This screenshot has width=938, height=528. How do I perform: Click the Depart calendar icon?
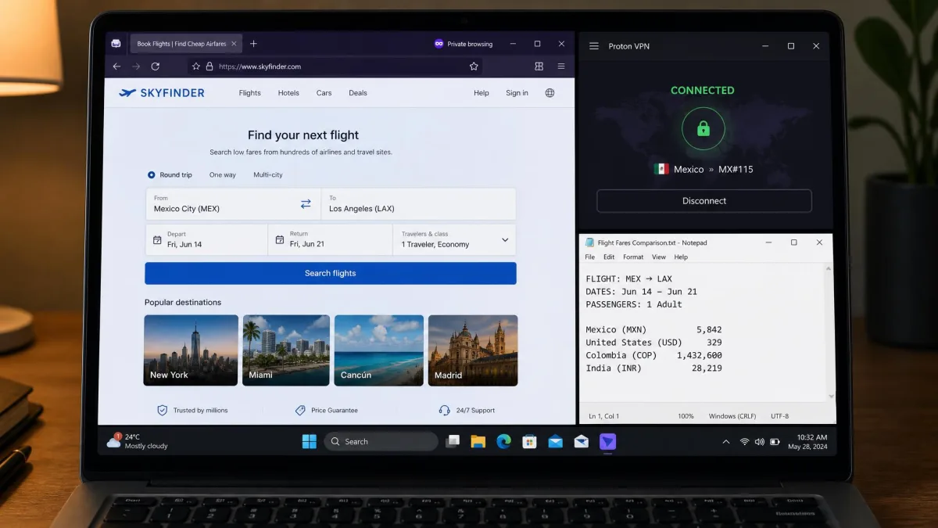pyautogui.click(x=157, y=240)
